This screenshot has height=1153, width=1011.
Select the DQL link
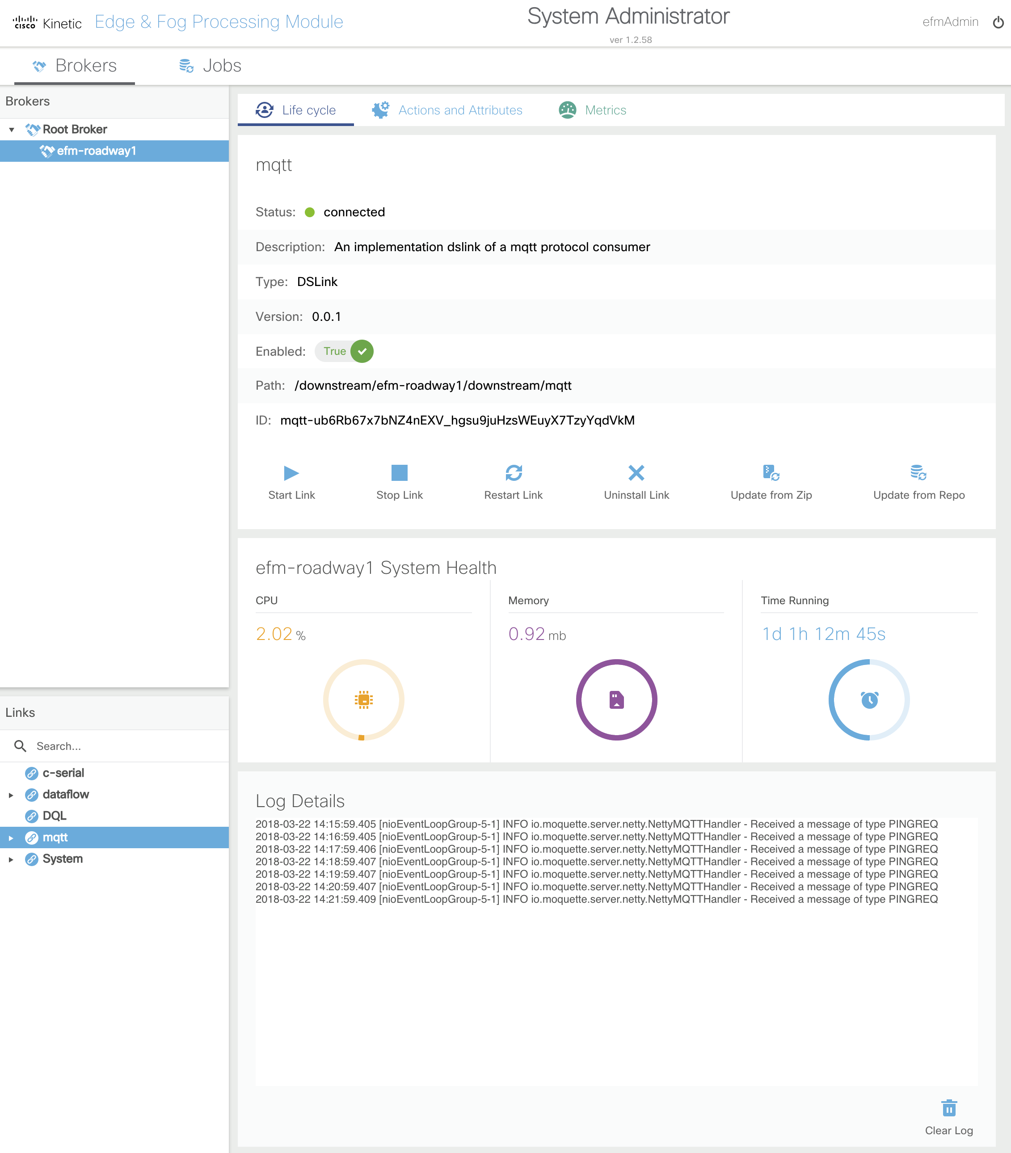click(x=54, y=816)
